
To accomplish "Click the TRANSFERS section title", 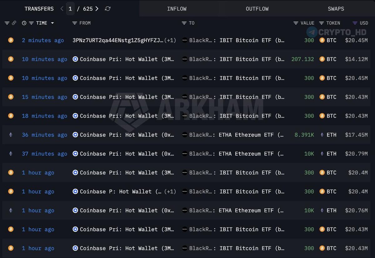I will coord(39,9).
